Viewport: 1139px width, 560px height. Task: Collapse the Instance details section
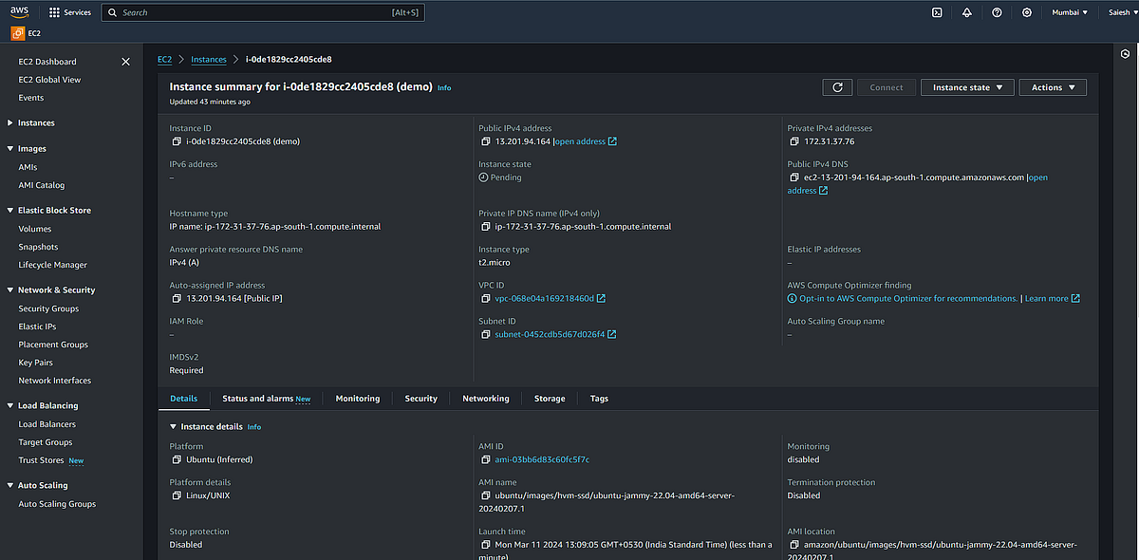172,426
